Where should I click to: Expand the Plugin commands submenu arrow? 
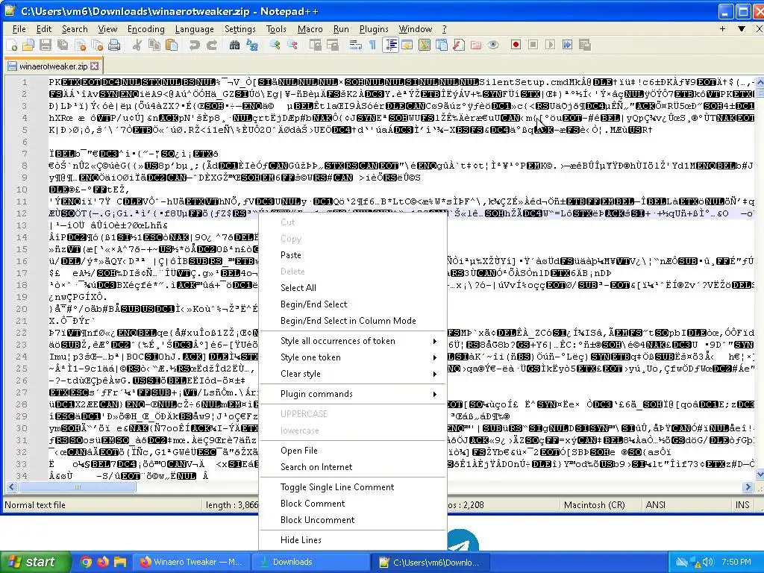click(435, 394)
